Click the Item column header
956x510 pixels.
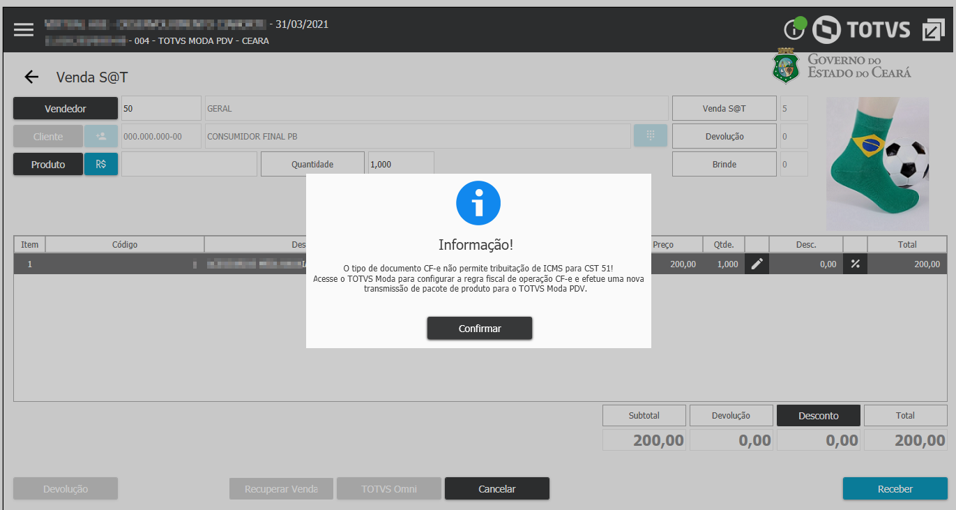pyautogui.click(x=30, y=244)
